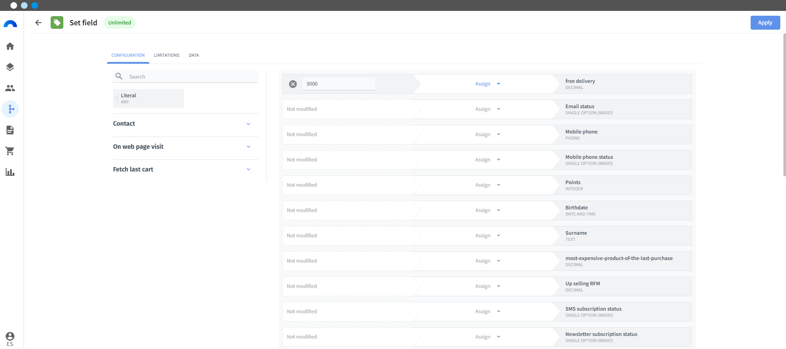
Task: Open Assign dropdown for Surname
Action: [488, 236]
